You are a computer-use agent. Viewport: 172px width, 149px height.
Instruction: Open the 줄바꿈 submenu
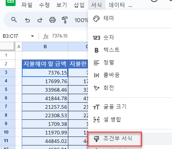tap(130, 75)
